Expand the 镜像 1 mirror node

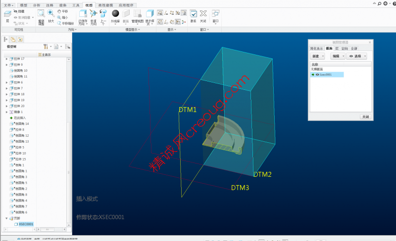(6, 112)
